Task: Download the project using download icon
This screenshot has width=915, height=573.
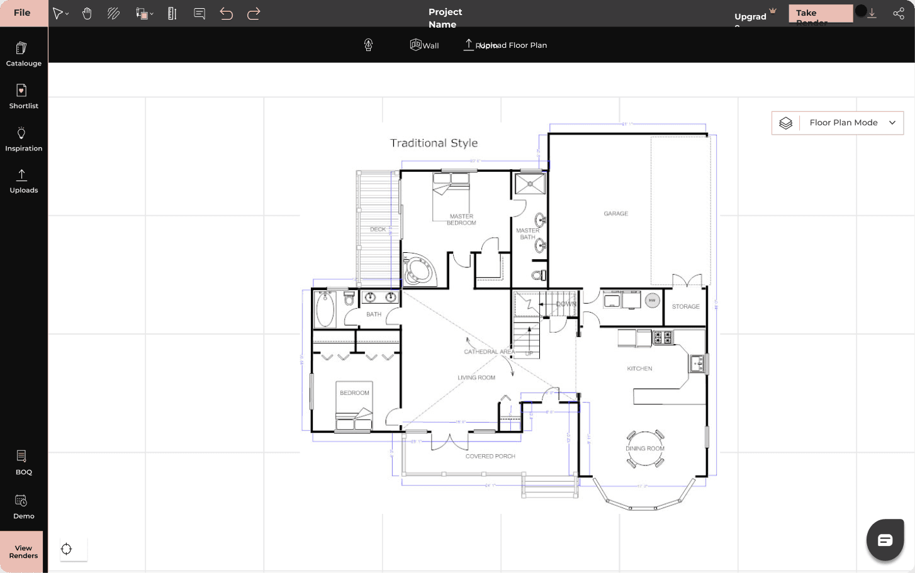Action: click(872, 13)
